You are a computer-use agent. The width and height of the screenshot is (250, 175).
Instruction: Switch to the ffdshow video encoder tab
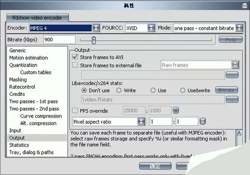click(37, 18)
